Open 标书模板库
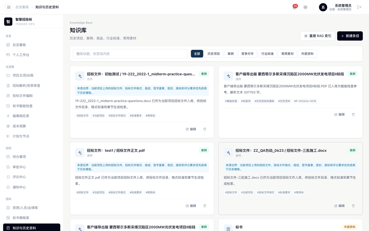Screen dimensions: 369x231 pos(32,218)
